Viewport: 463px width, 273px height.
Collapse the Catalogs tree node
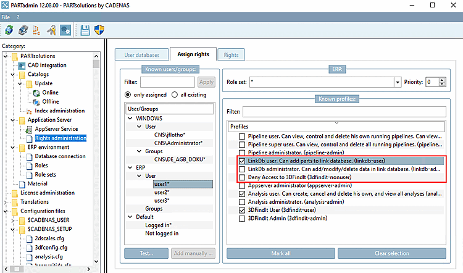pyautogui.click(x=13, y=75)
